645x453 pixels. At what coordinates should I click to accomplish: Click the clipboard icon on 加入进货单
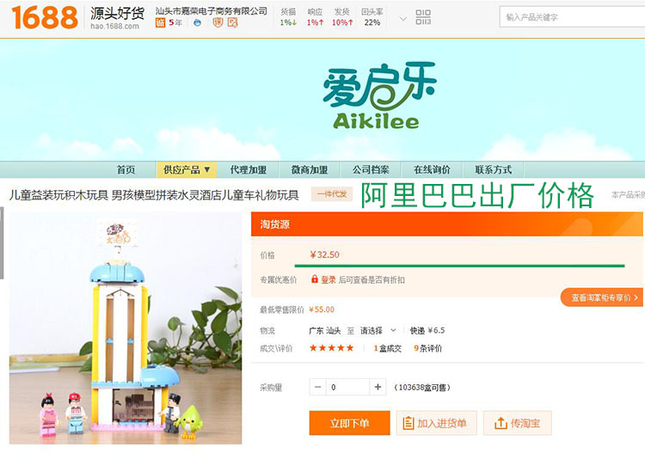click(408, 423)
